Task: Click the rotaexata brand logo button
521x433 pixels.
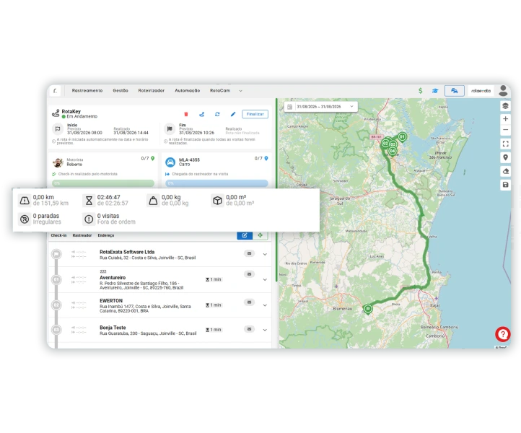Action: coord(481,91)
